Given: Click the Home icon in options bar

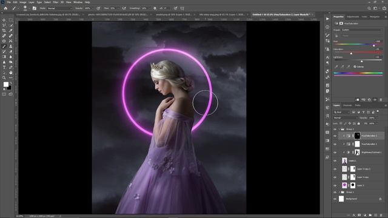Looking at the screenshot, I should coord(5,8).
